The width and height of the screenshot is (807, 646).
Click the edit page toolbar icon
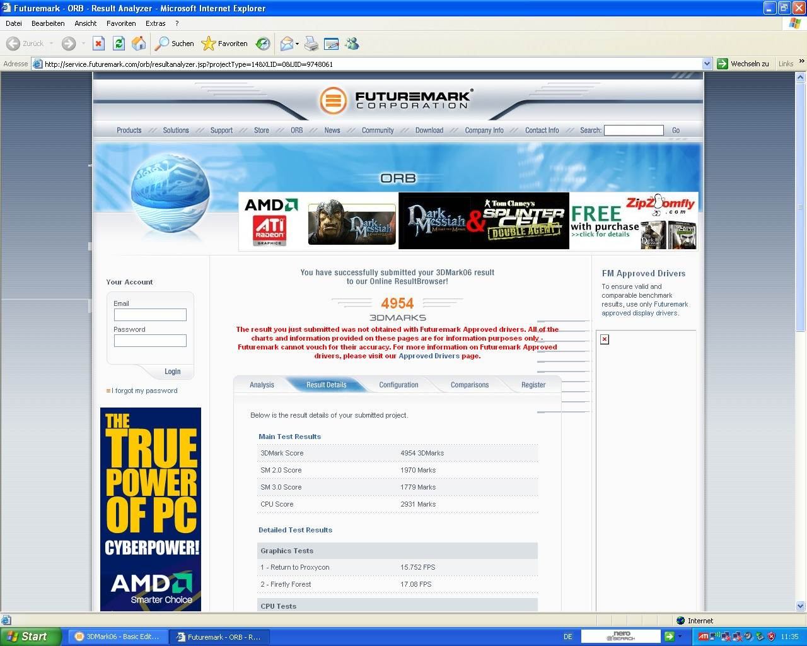coord(331,44)
